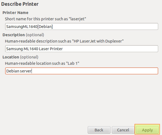Click the "Describe Printer" heading
Image resolution: width=162 pixels, height=135 pixels.
[20, 4]
